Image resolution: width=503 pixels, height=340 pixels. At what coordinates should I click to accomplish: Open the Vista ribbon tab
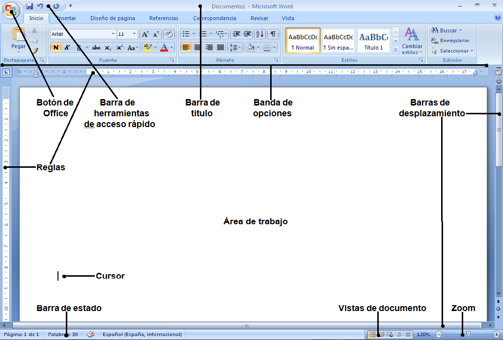(288, 18)
